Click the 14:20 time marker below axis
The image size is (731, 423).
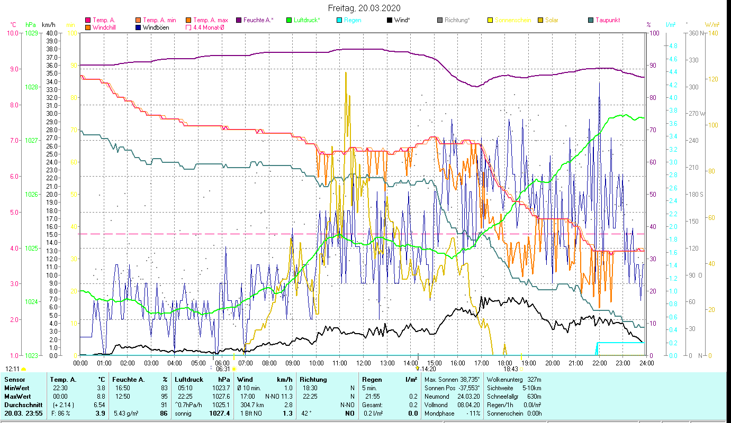click(428, 369)
